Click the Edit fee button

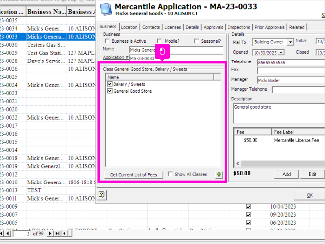[312, 174]
